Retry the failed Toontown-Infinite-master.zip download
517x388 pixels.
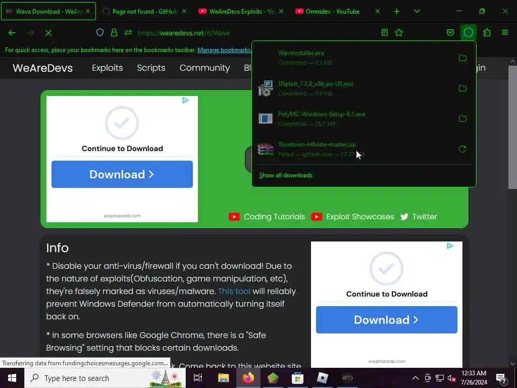(462, 149)
